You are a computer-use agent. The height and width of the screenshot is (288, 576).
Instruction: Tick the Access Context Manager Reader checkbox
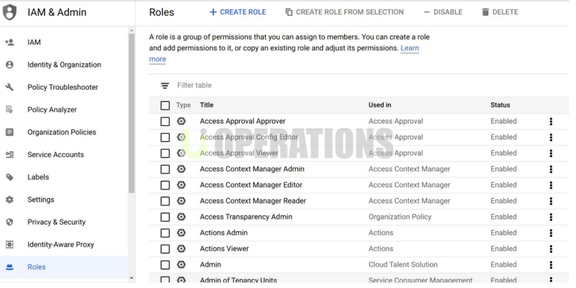(165, 201)
